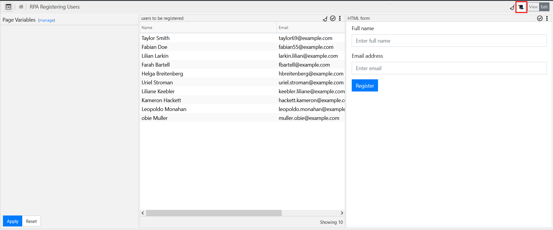Open the manage page variables link
553x230 pixels.
pyautogui.click(x=47, y=20)
